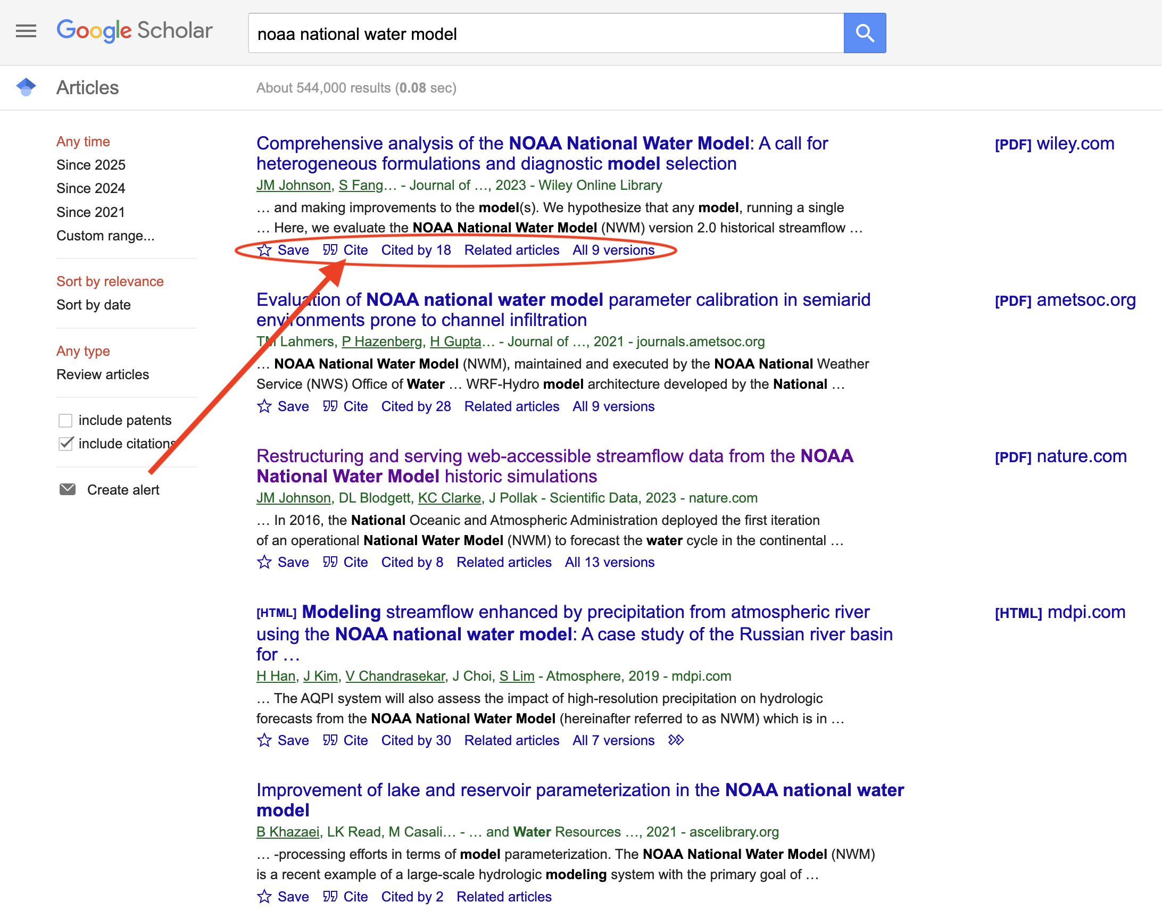Open author profile H Han
This screenshot has width=1162, height=919.
click(x=276, y=676)
